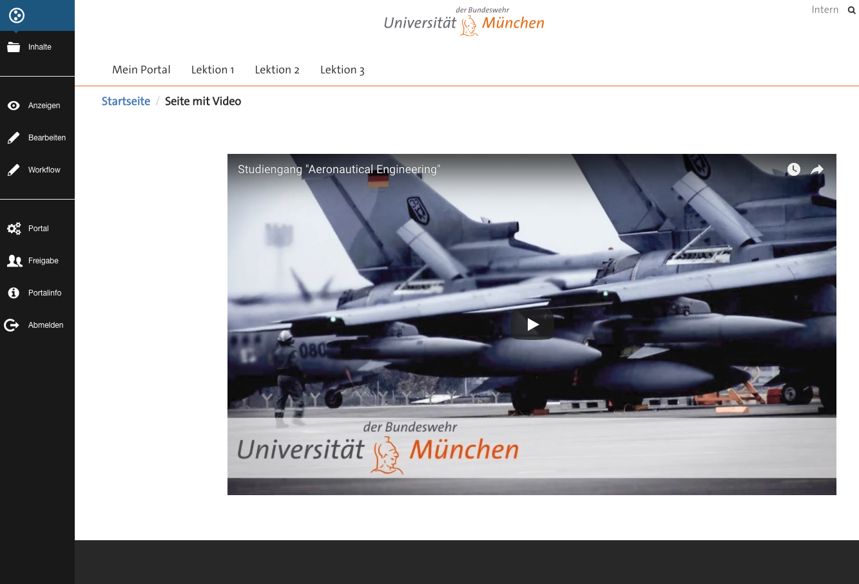Click the search magnifier icon
This screenshot has width=859, height=584.
coord(851,10)
